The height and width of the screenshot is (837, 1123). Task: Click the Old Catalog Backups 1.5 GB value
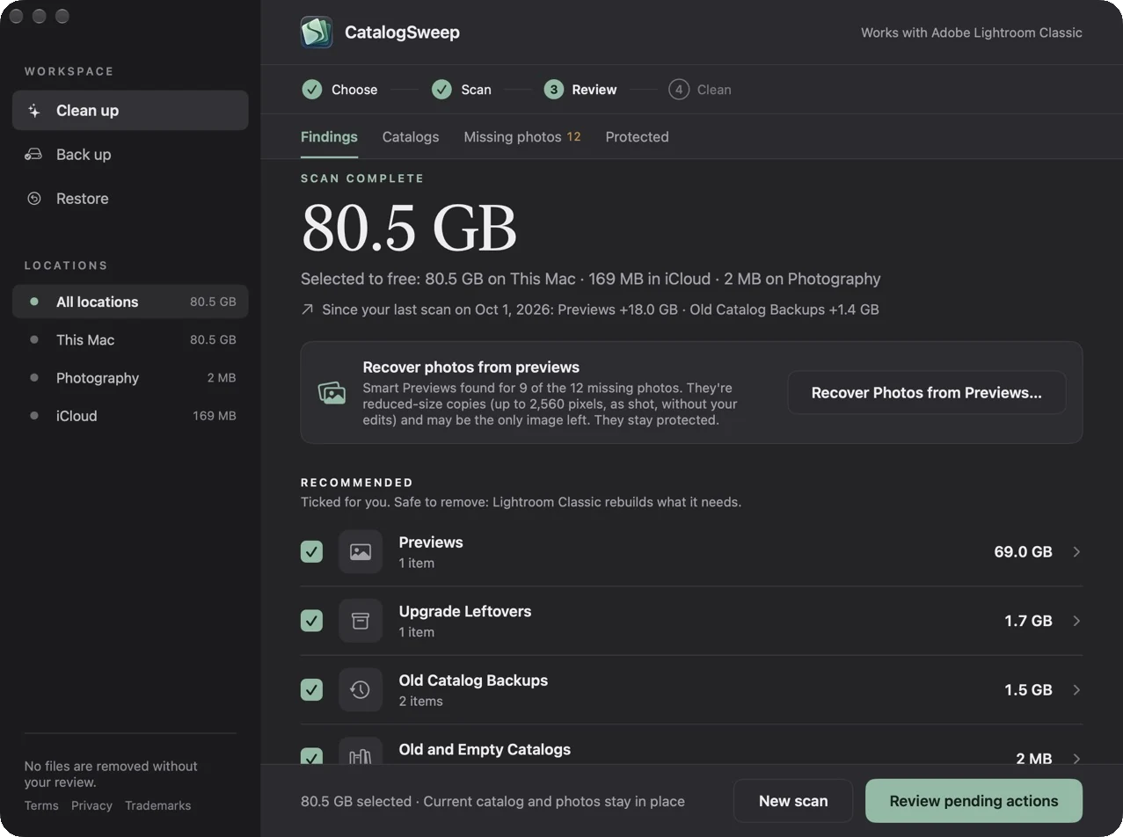point(1028,690)
